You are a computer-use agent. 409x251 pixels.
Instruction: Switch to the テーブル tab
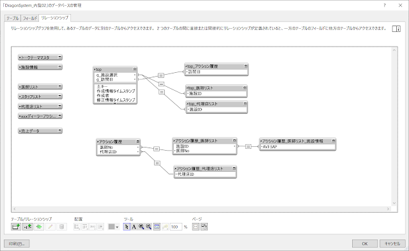[x=13, y=18]
